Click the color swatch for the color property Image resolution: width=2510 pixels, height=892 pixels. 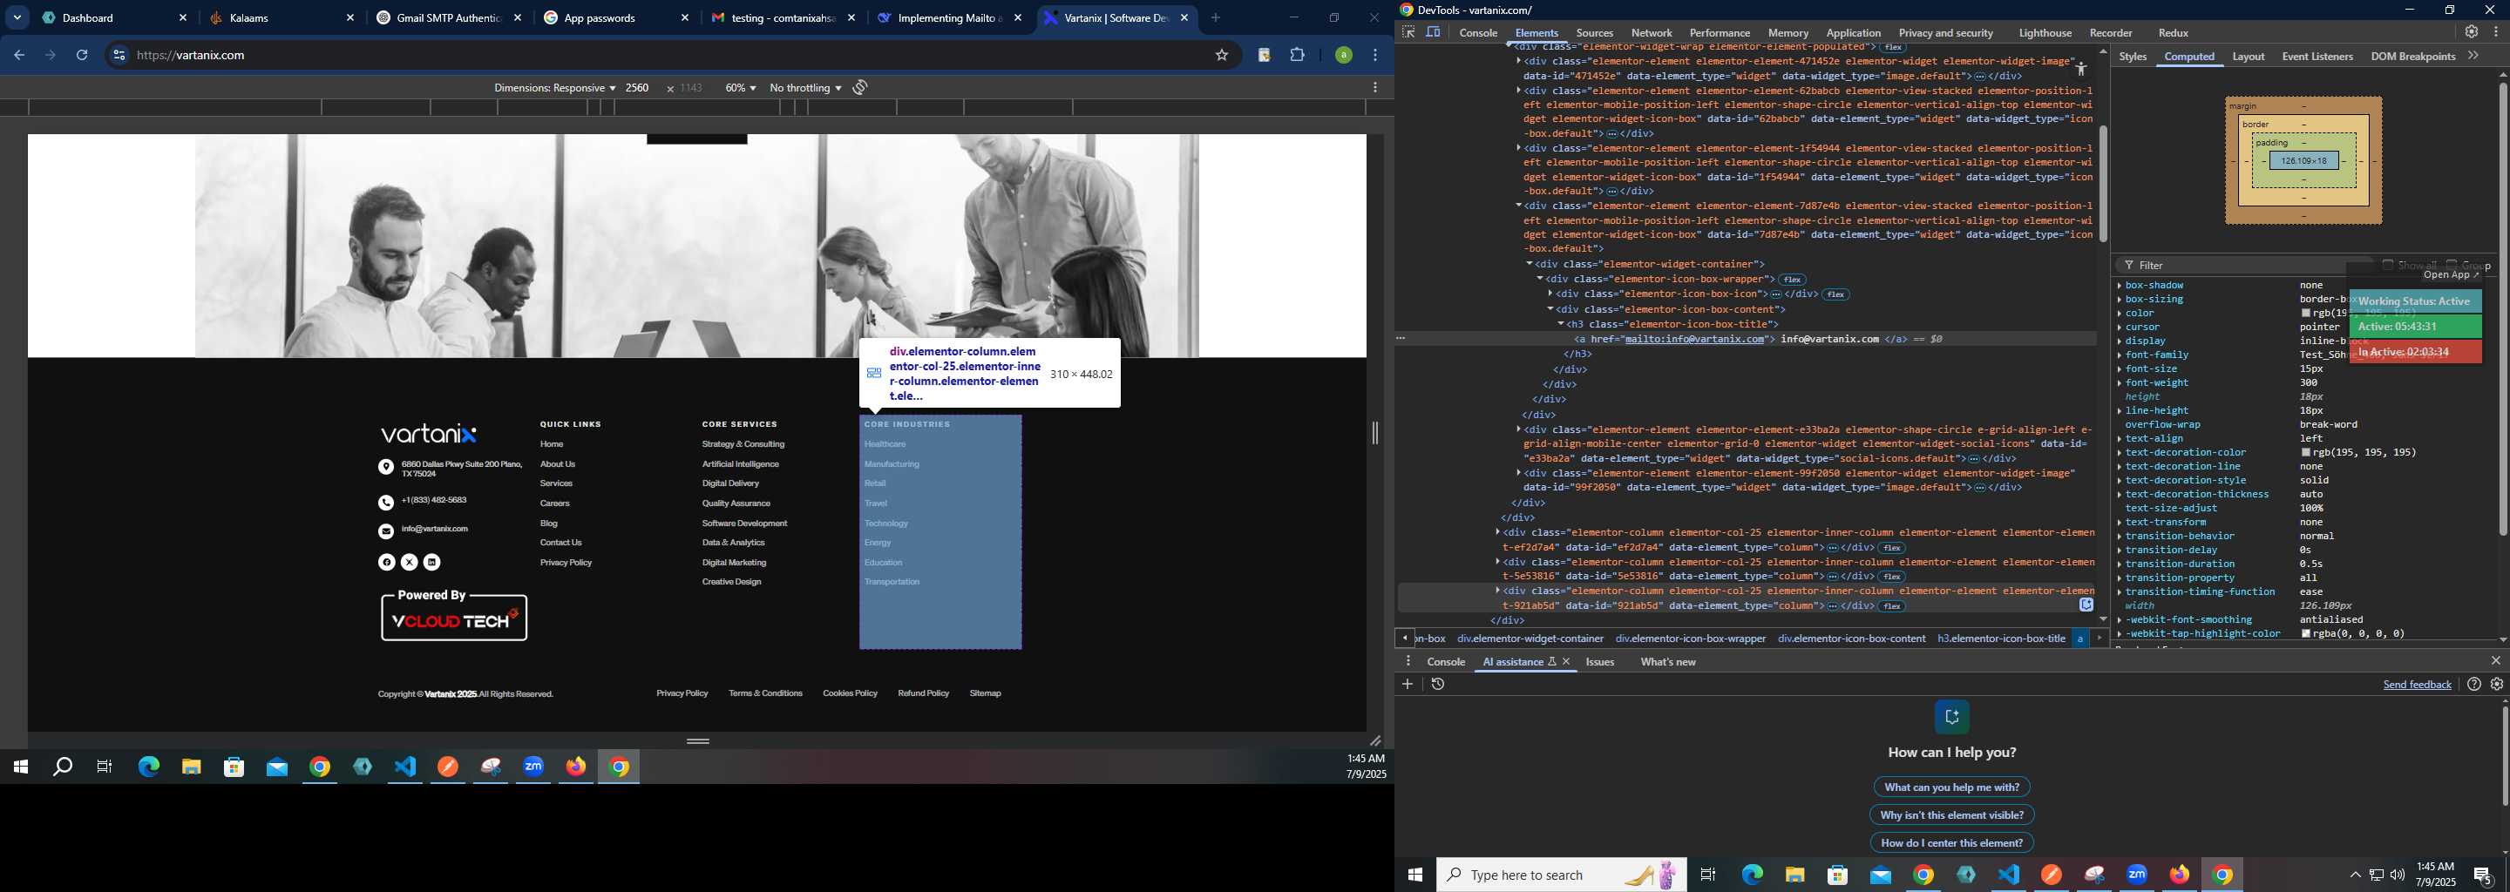[2305, 314]
